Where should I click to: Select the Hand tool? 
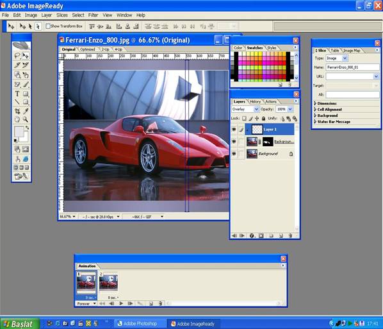(17, 119)
